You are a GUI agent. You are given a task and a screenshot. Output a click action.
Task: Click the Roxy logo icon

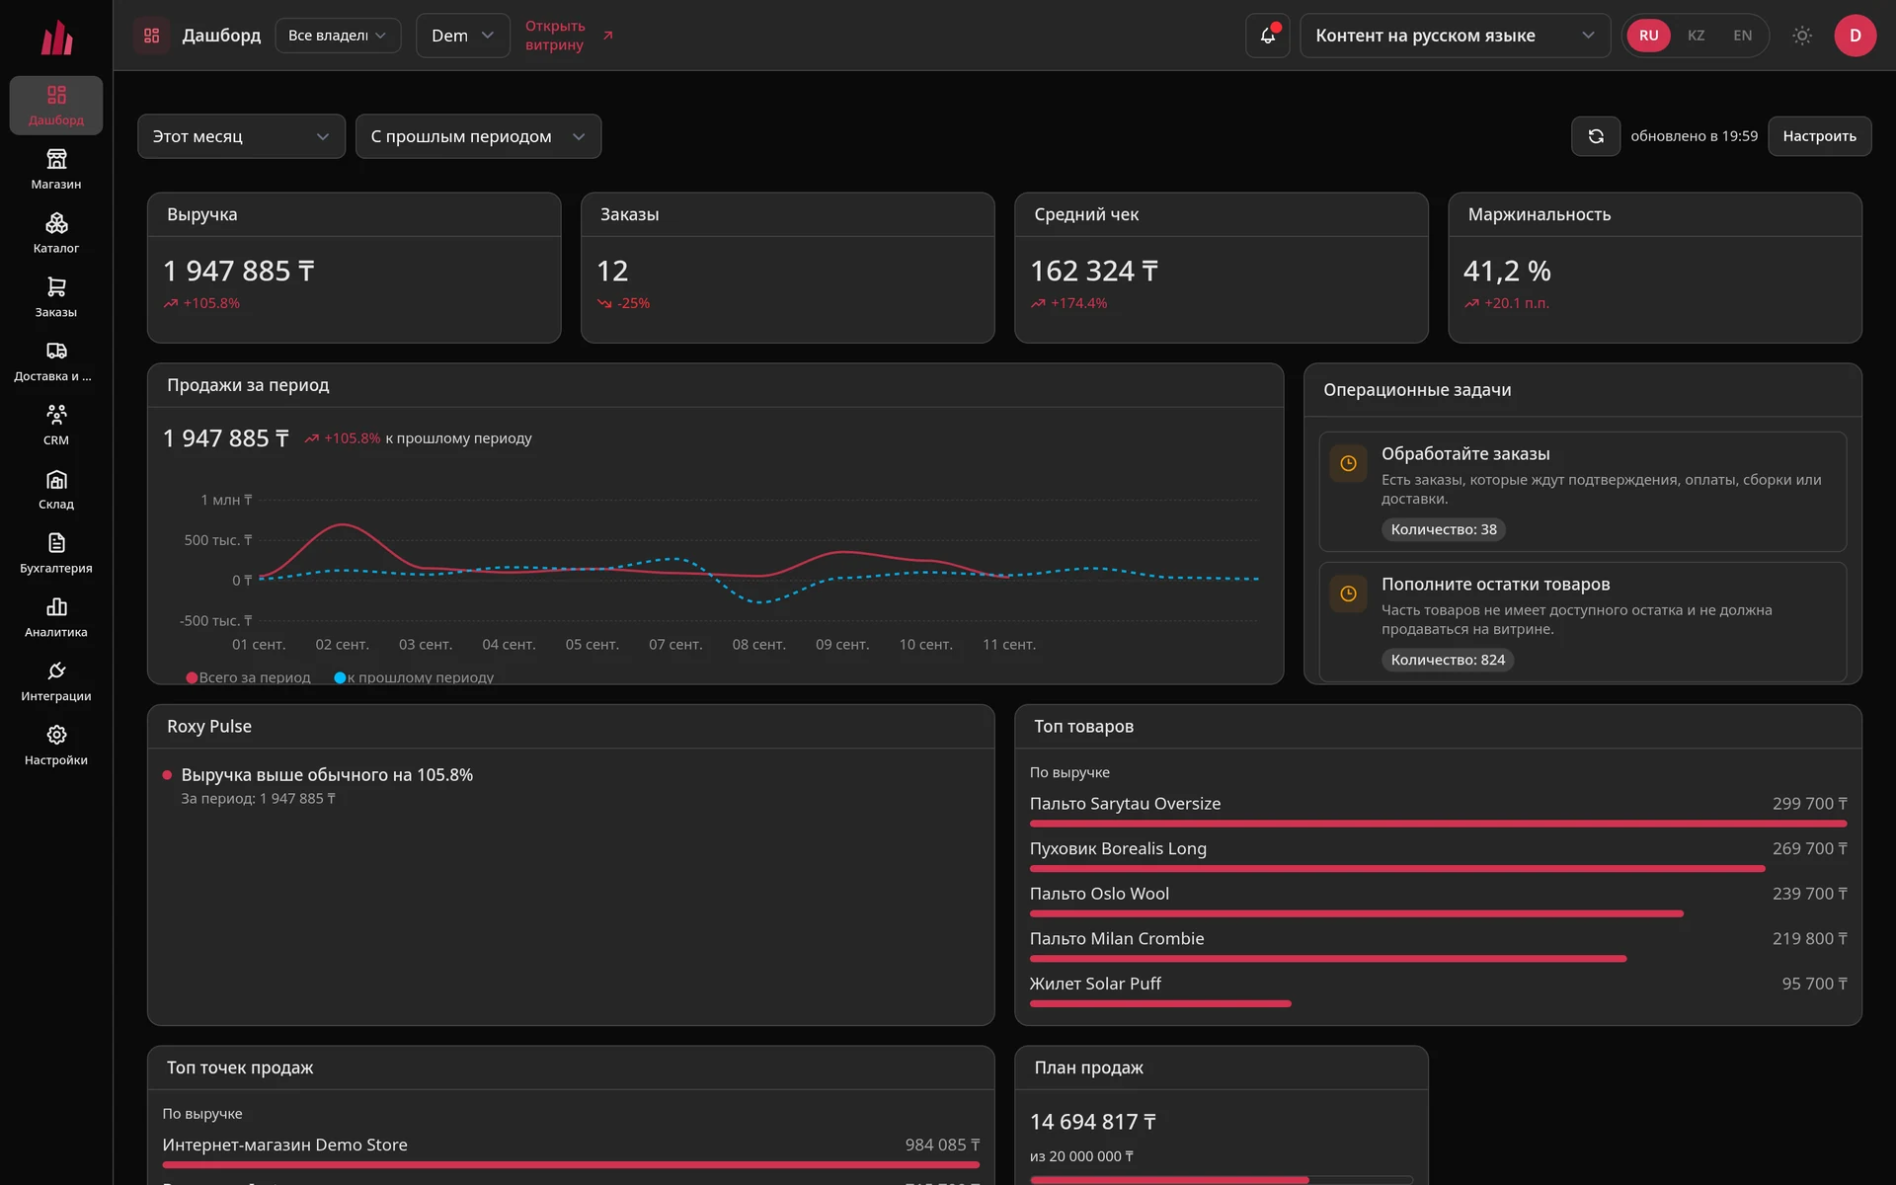click(x=56, y=38)
